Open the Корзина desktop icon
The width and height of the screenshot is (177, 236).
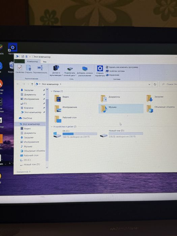click(x=11, y=67)
